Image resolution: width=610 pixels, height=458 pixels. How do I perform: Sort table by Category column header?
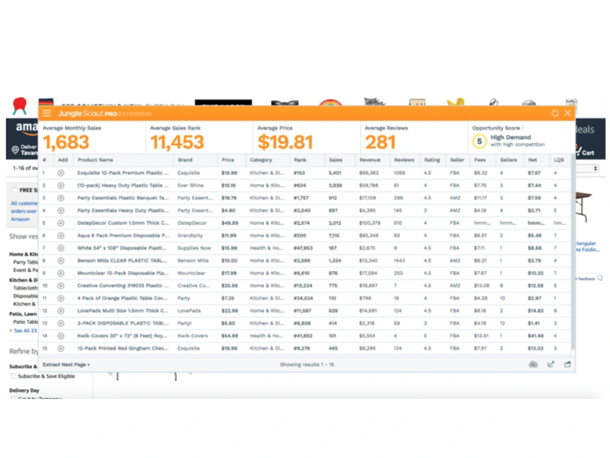click(260, 159)
